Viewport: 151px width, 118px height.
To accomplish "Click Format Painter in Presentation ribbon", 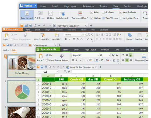I will [x=25, y=37].
